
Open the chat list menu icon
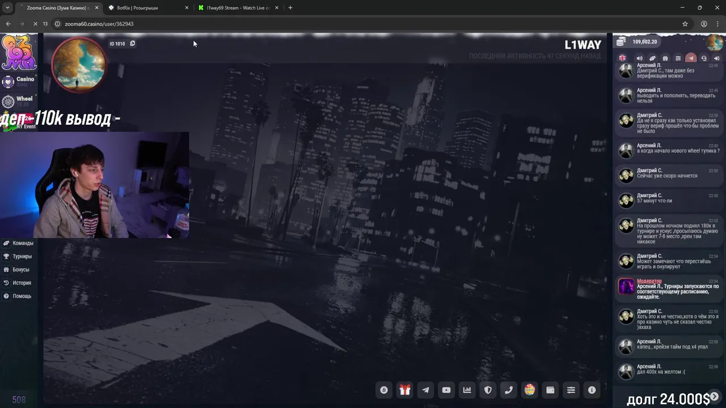coord(678,58)
